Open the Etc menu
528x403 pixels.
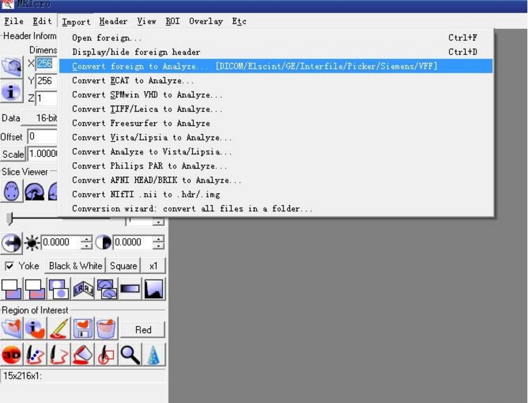pos(239,21)
